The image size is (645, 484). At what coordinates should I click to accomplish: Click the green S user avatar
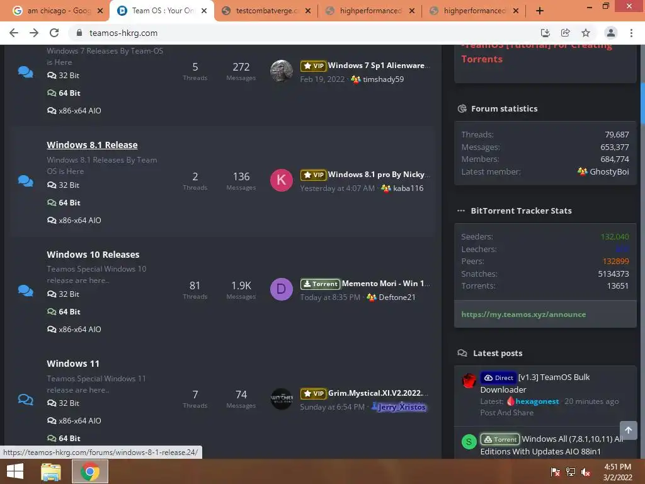click(x=469, y=442)
